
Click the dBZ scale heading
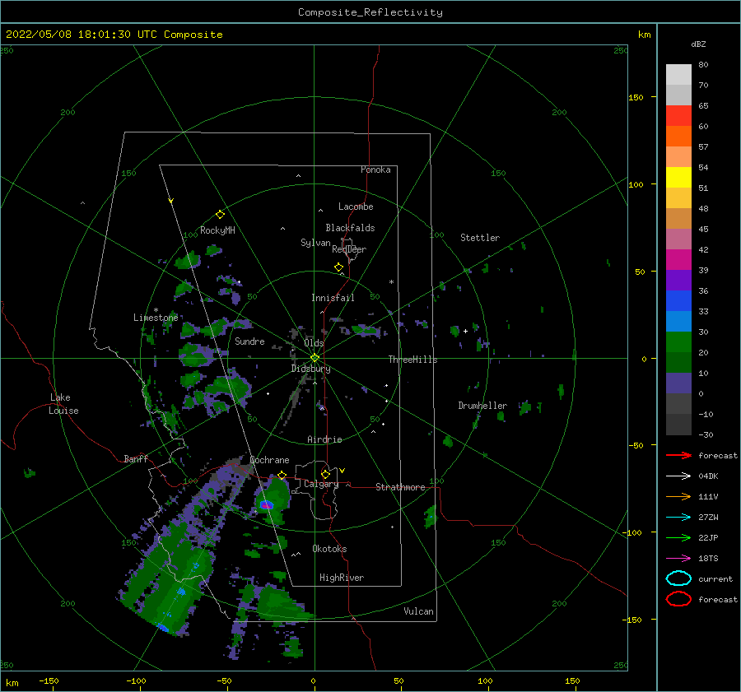tap(698, 44)
